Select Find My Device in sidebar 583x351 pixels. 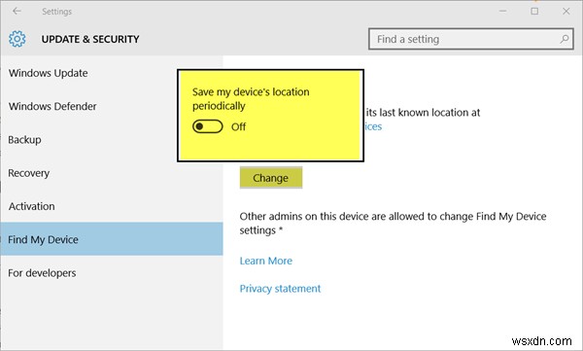pos(112,239)
